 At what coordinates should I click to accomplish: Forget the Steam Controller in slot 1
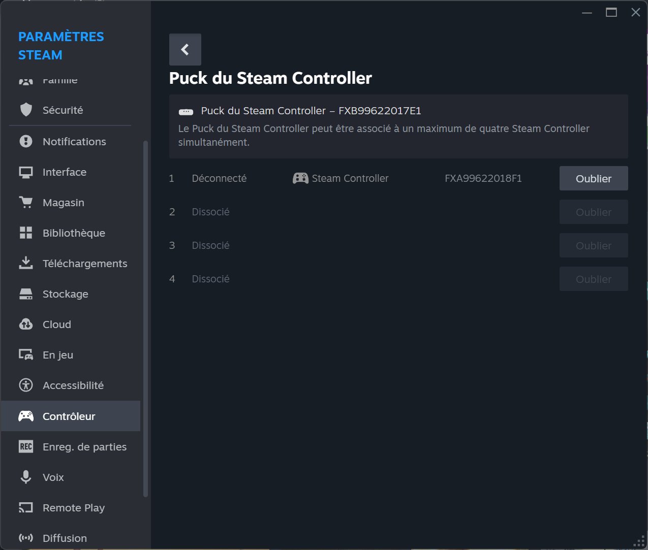tap(594, 178)
